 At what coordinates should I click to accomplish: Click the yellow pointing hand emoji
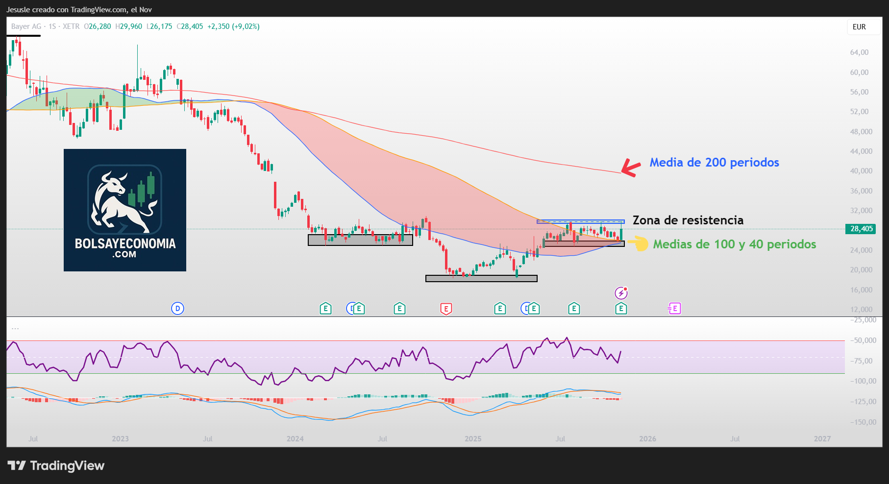coord(638,243)
